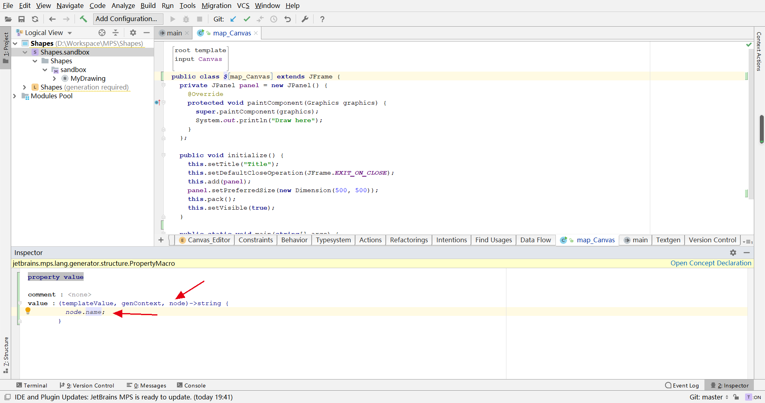Open the Migration menu
Screen dimensions: 765x403
point(216,6)
